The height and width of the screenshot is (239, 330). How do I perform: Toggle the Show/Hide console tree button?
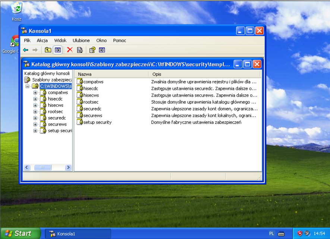(57, 50)
